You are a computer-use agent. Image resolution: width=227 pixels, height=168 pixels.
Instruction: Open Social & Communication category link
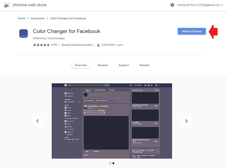(77, 45)
